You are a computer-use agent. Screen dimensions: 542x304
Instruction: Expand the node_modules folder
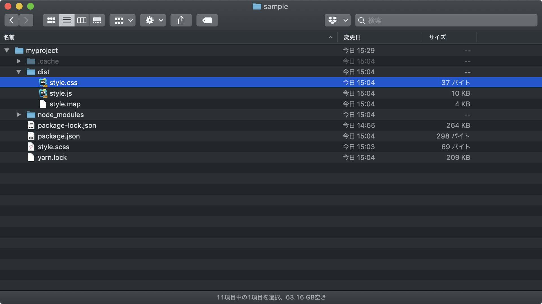19,115
